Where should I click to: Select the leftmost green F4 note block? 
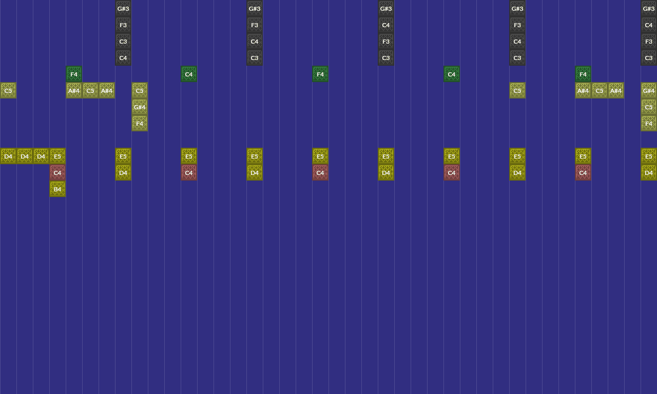point(74,74)
